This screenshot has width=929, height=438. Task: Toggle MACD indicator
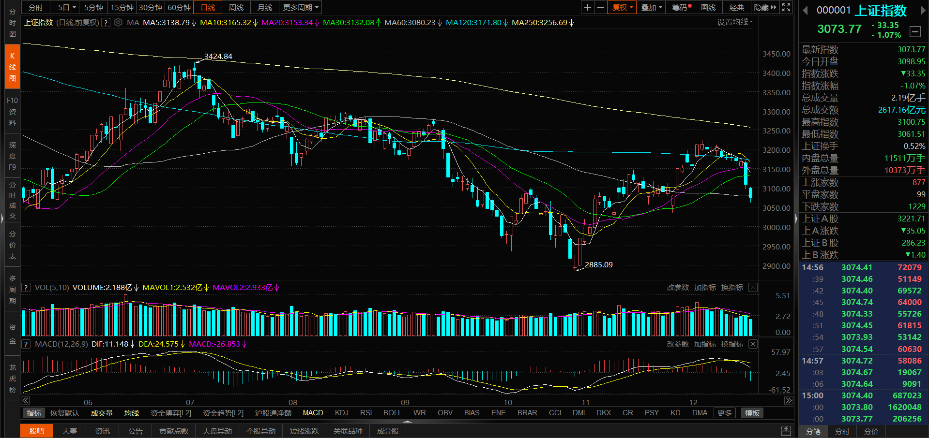pyautogui.click(x=313, y=413)
